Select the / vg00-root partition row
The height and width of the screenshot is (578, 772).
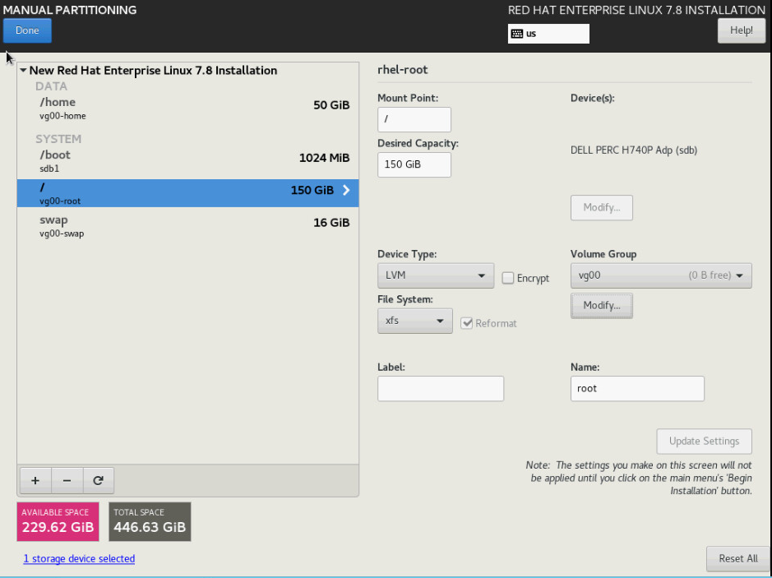pos(187,193)
